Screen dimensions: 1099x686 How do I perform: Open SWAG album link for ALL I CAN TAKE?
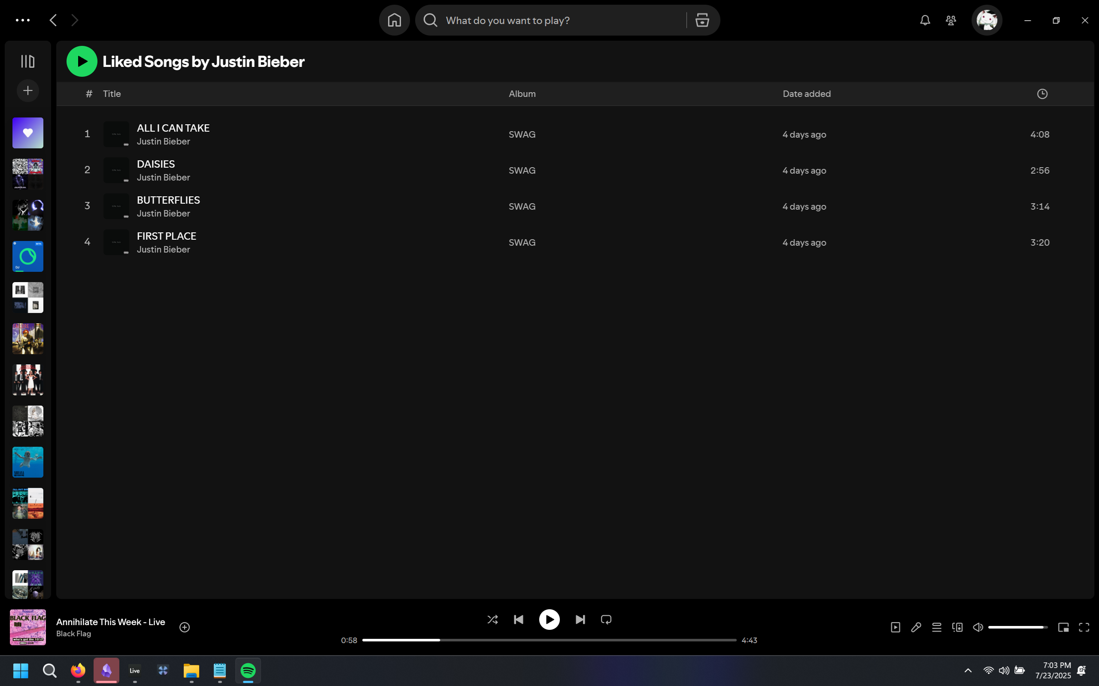tap(522, 134)
